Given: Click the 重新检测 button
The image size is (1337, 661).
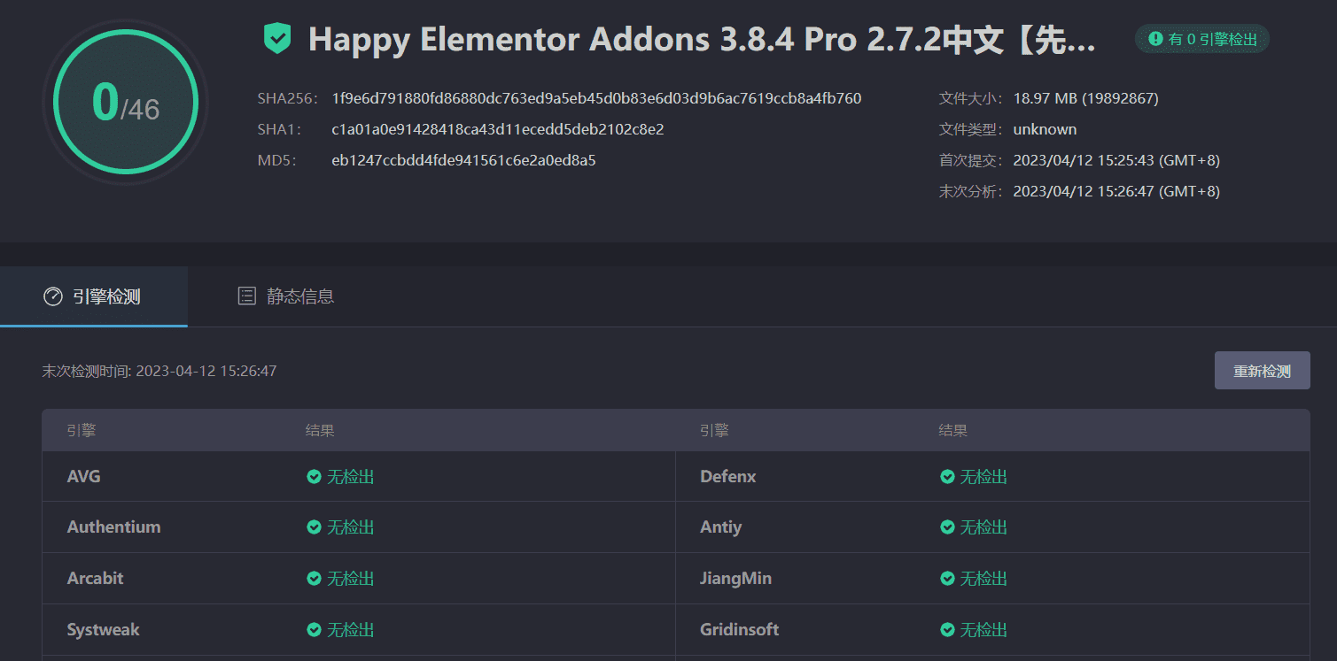Looking at the screenshot, I should 1262,371.
